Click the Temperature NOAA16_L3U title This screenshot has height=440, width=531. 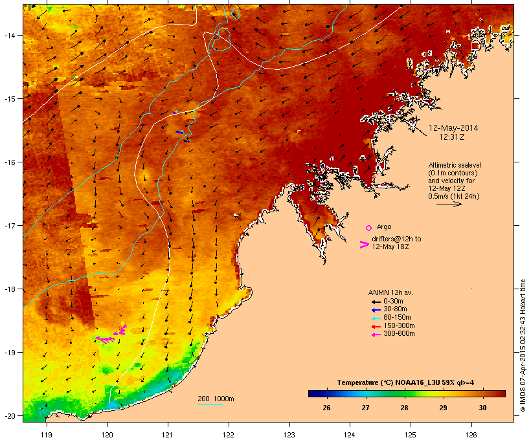click(x=405, y=383)
